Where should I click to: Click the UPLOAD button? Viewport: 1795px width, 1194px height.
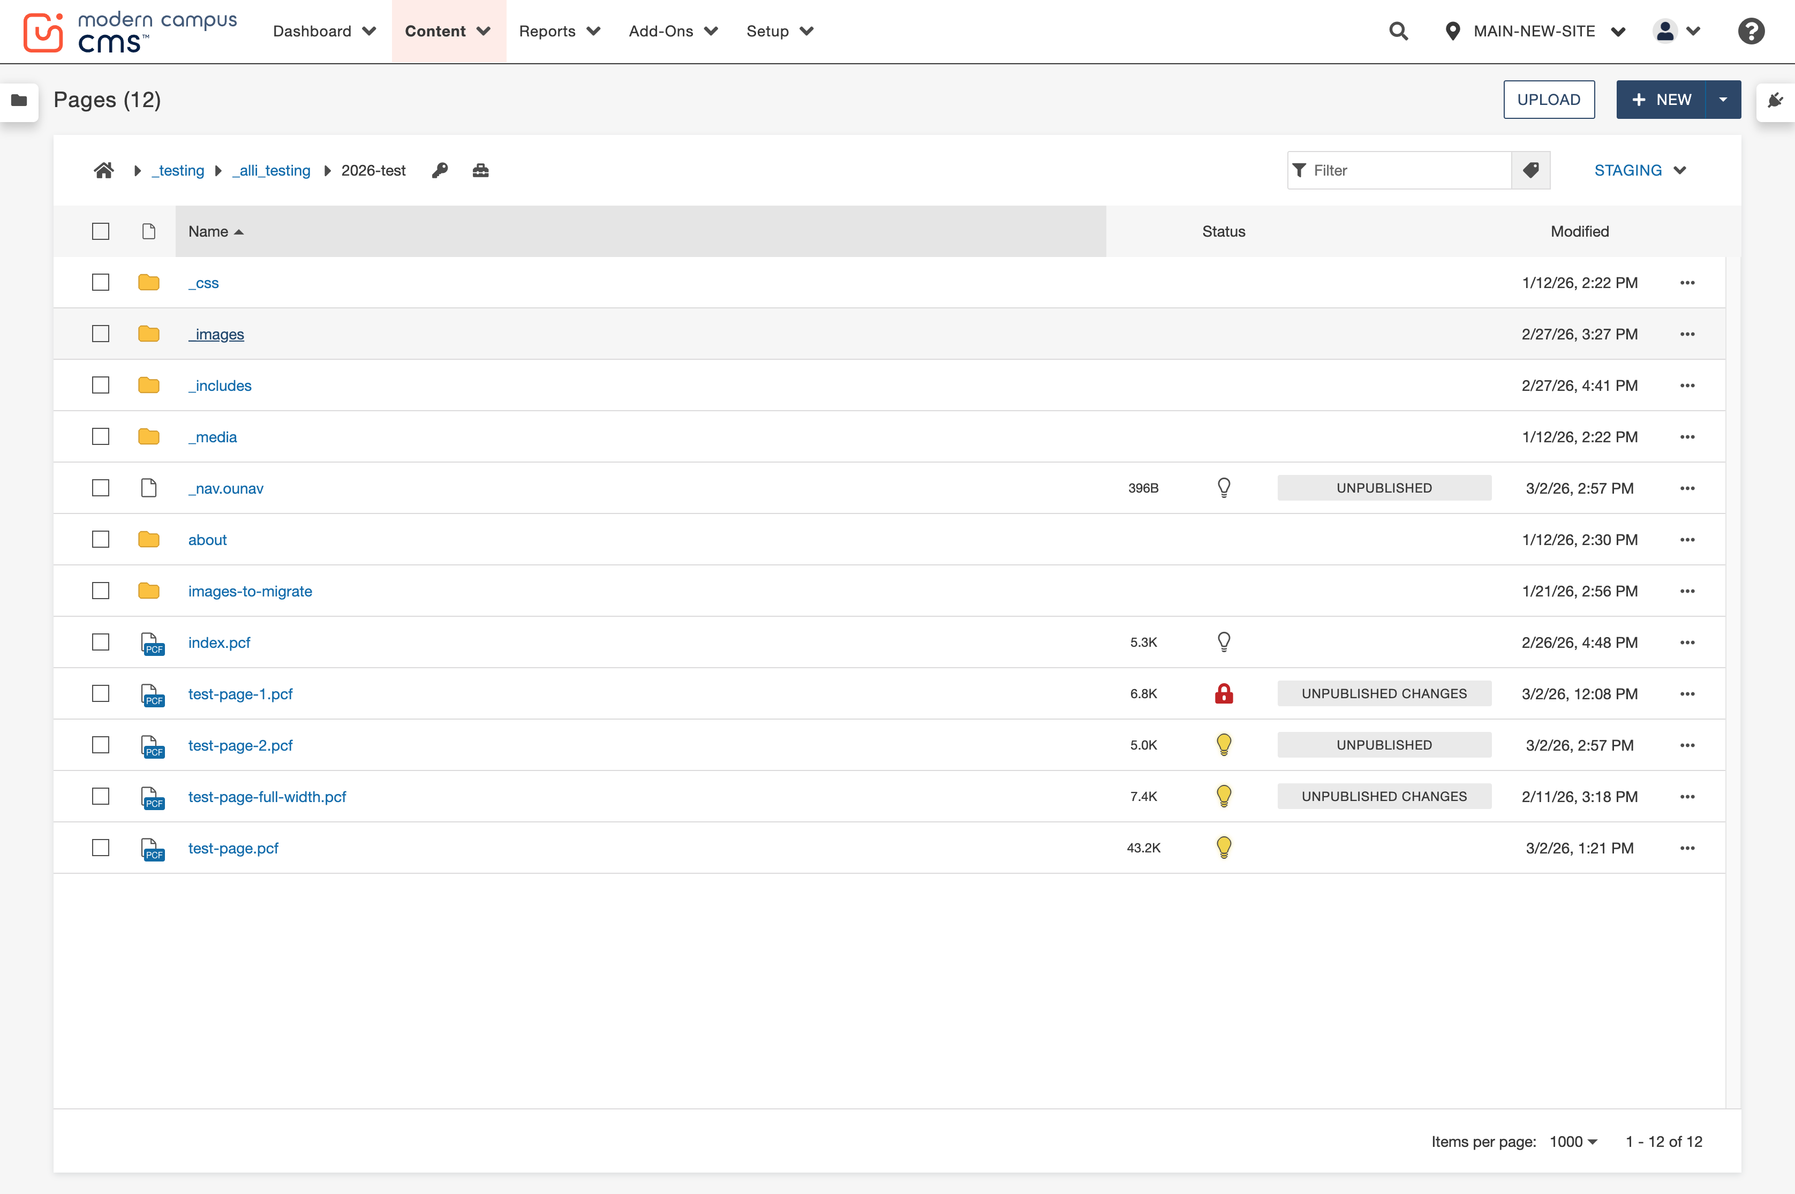coord(1549,100)
